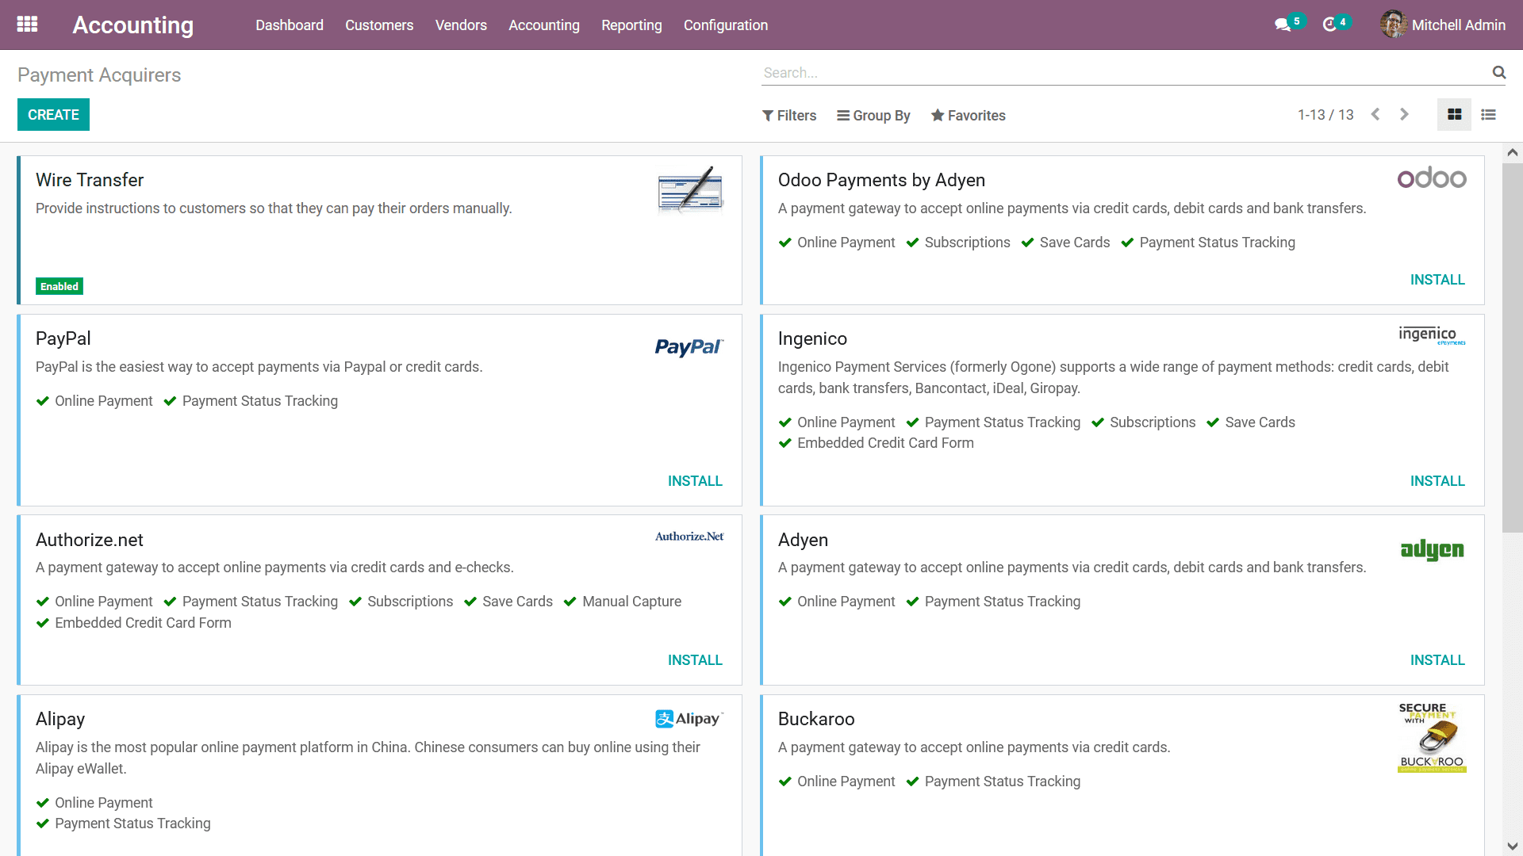1523x856 pixels.
Task: Switch to kanban view icon
Action: (1454, 115)
